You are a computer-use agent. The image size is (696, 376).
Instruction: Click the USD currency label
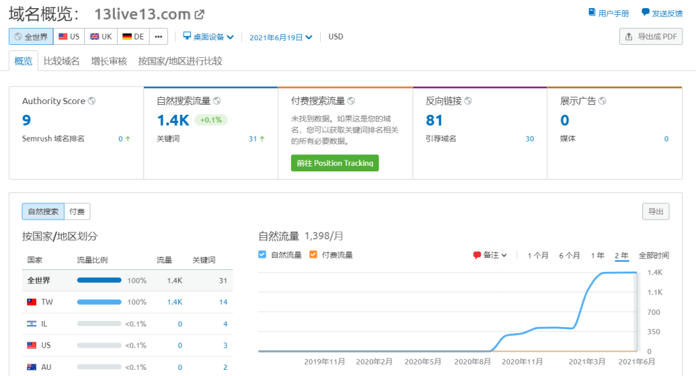coord(336,37)
